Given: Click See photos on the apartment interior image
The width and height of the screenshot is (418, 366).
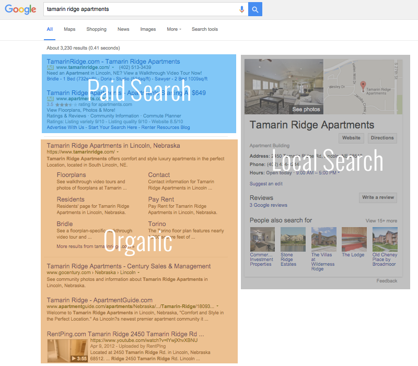Looking at the screenshot, I should click(x=306, y=110).
